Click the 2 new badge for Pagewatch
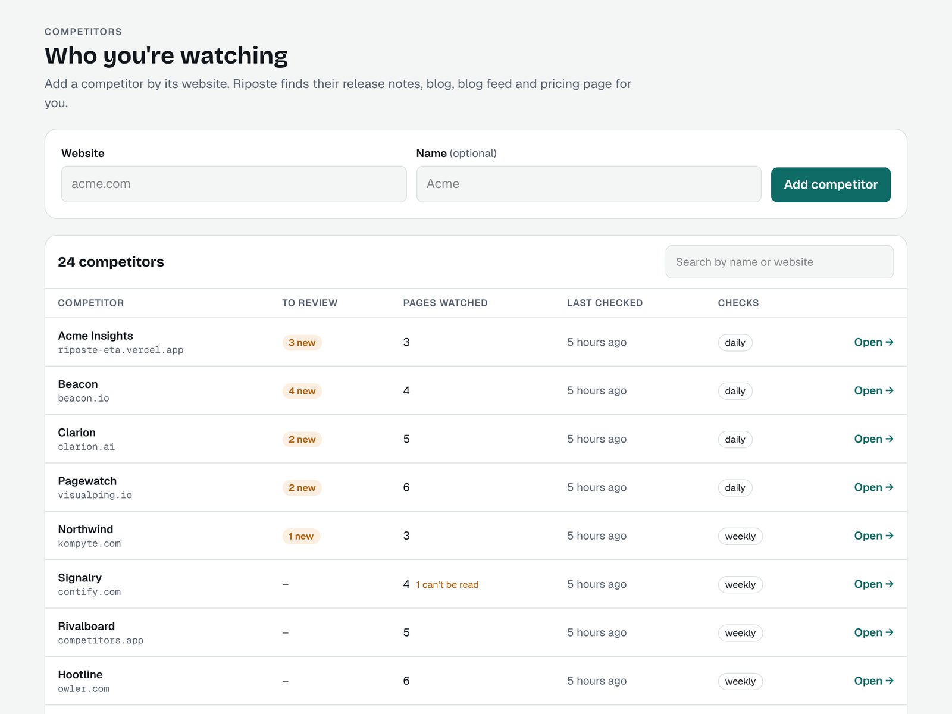 pyautogui.click(x=302, y=488)
